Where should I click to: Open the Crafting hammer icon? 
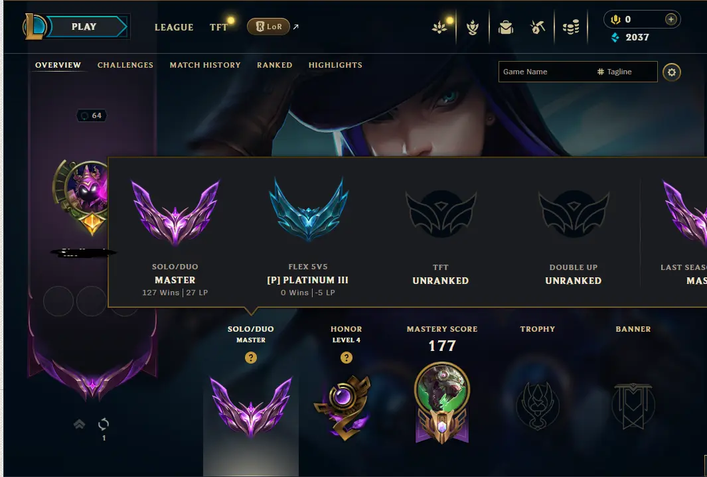coord(538,27)
